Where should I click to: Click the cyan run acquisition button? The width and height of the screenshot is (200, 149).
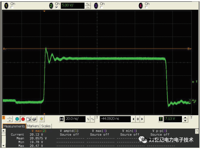click(18, 119)
